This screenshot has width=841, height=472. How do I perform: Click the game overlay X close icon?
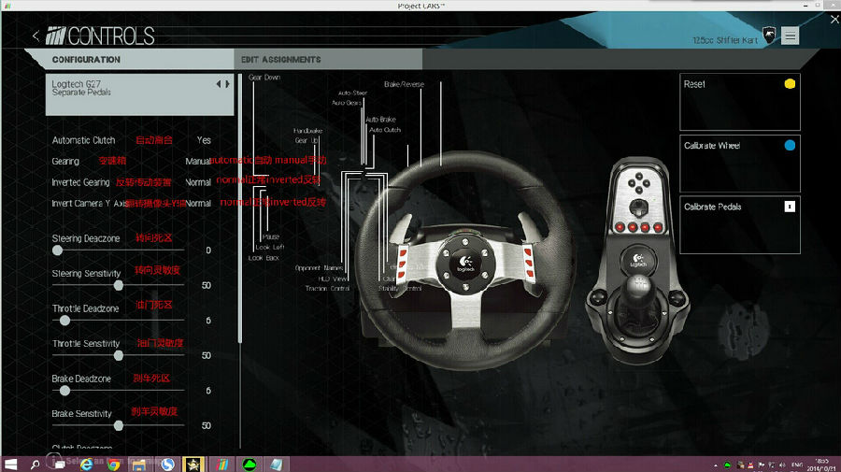tap(834, 20)
